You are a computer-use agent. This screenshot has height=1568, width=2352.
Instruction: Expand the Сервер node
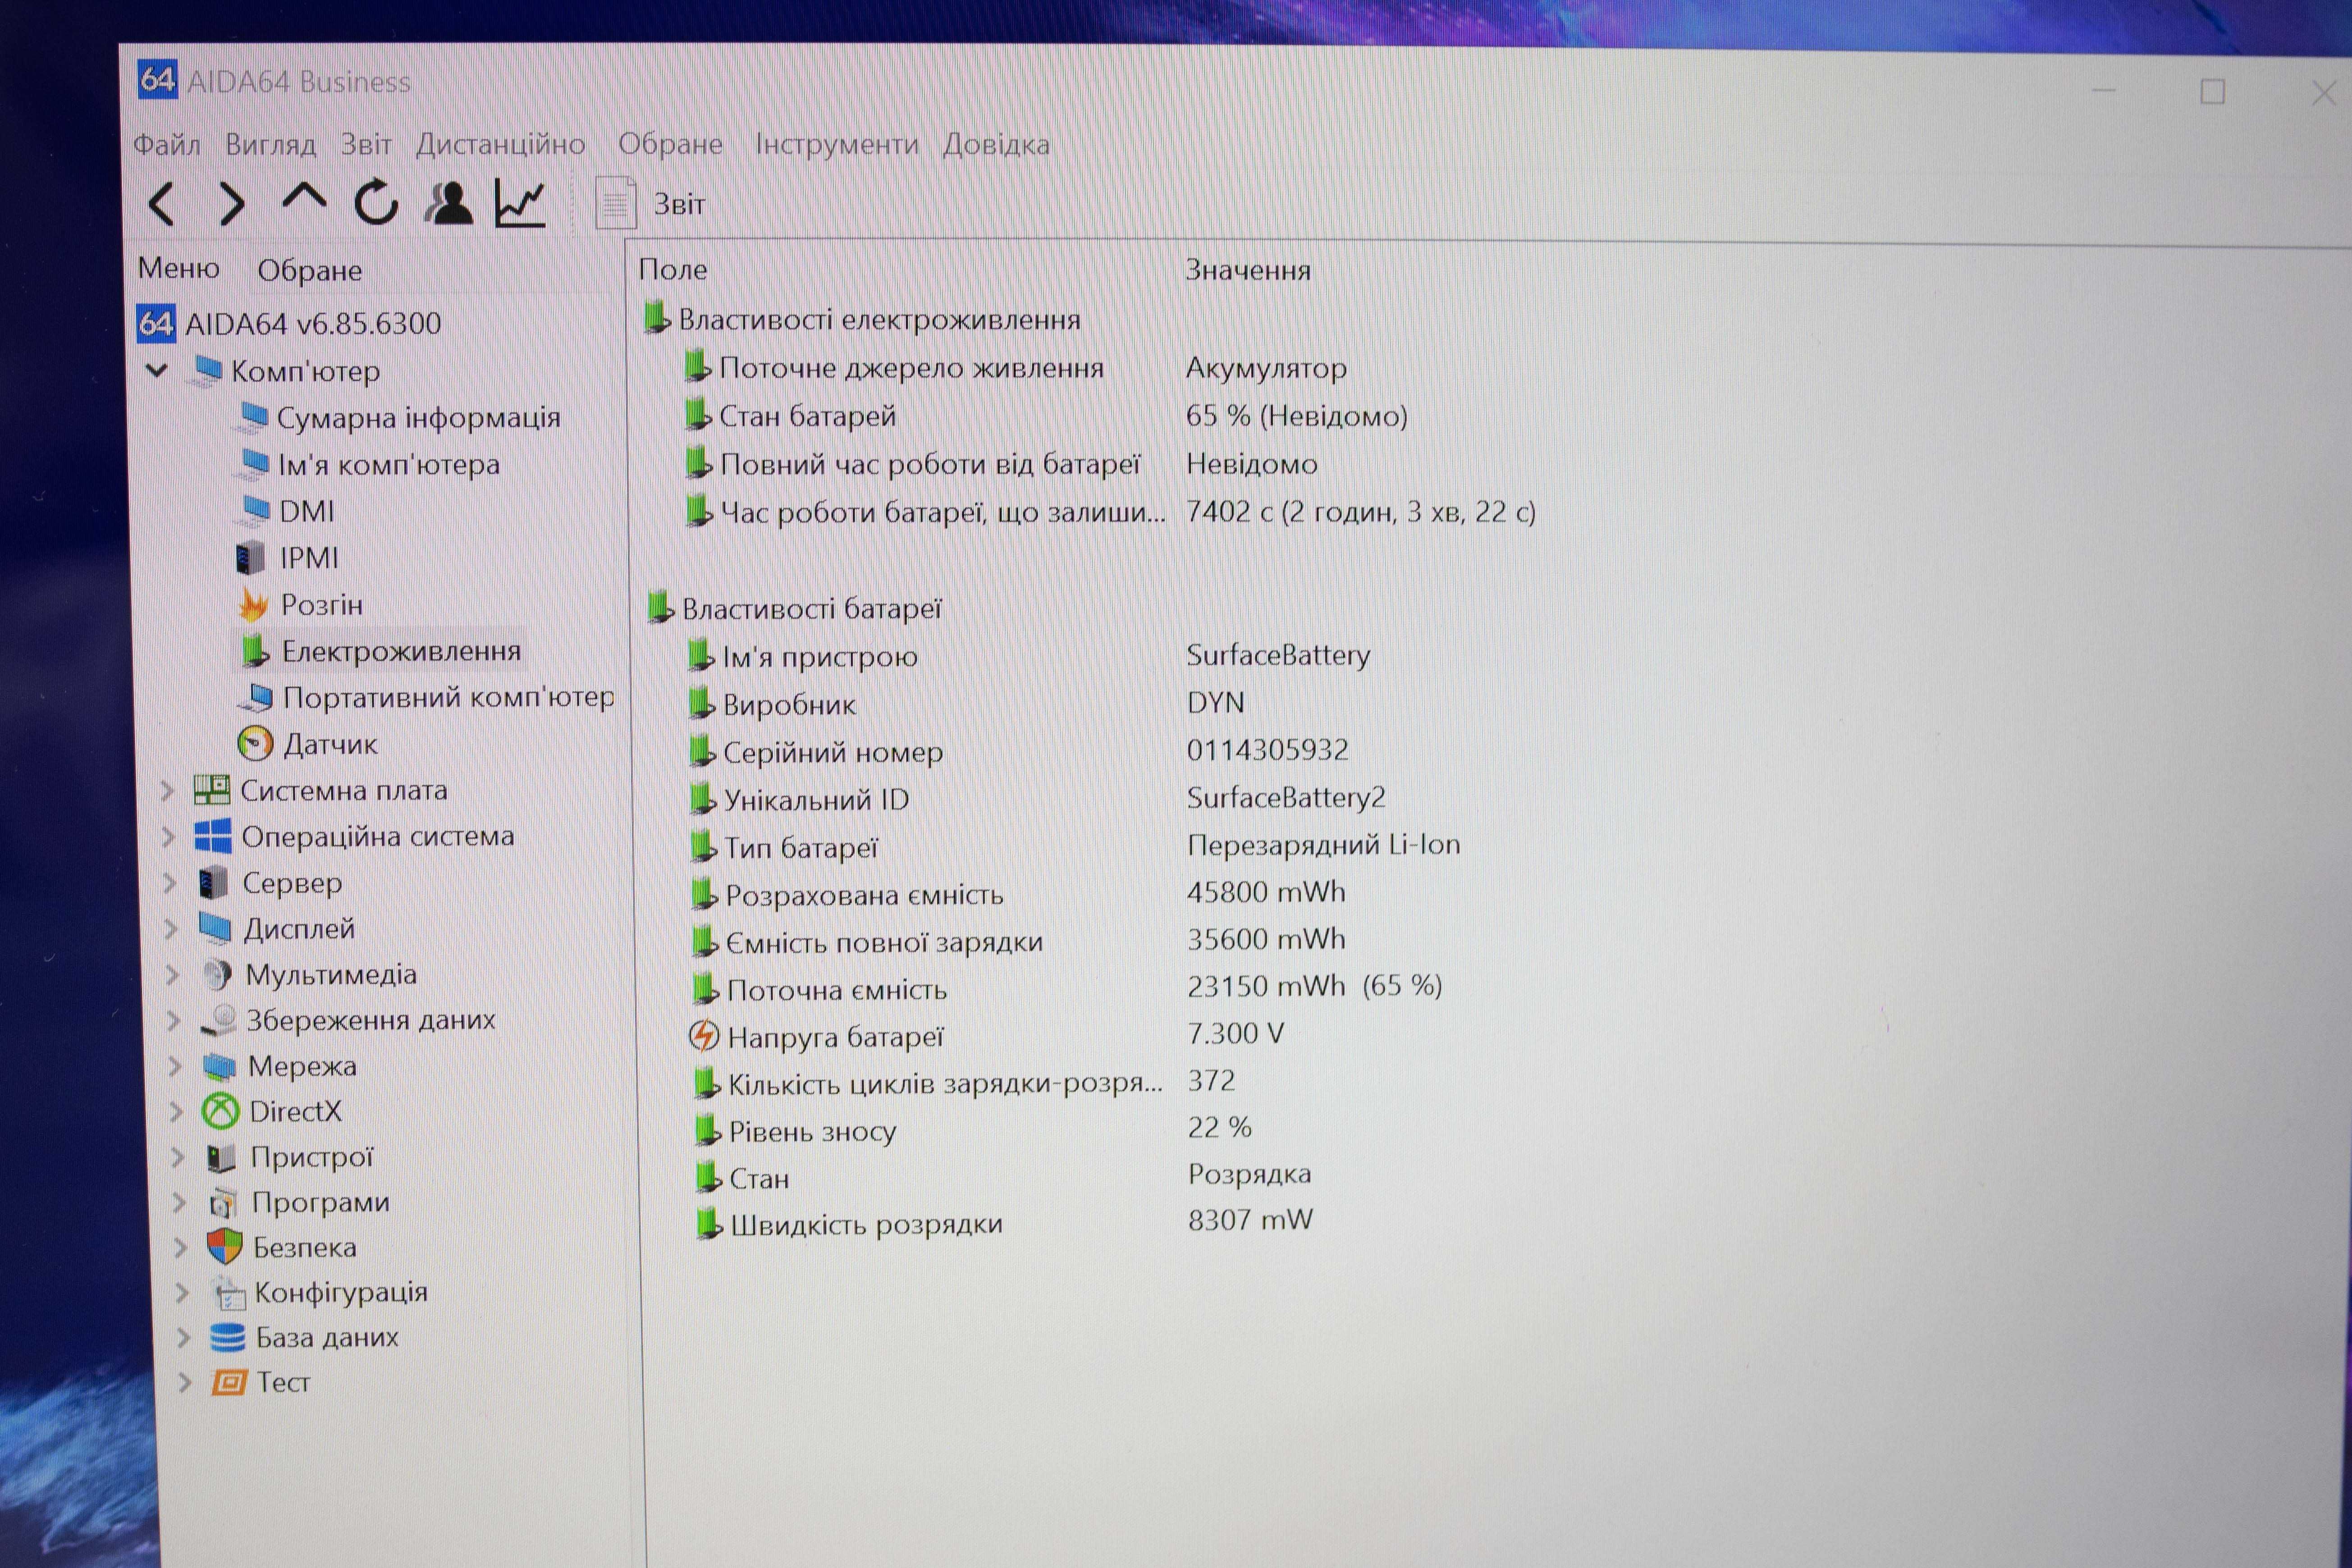[170, 883]
